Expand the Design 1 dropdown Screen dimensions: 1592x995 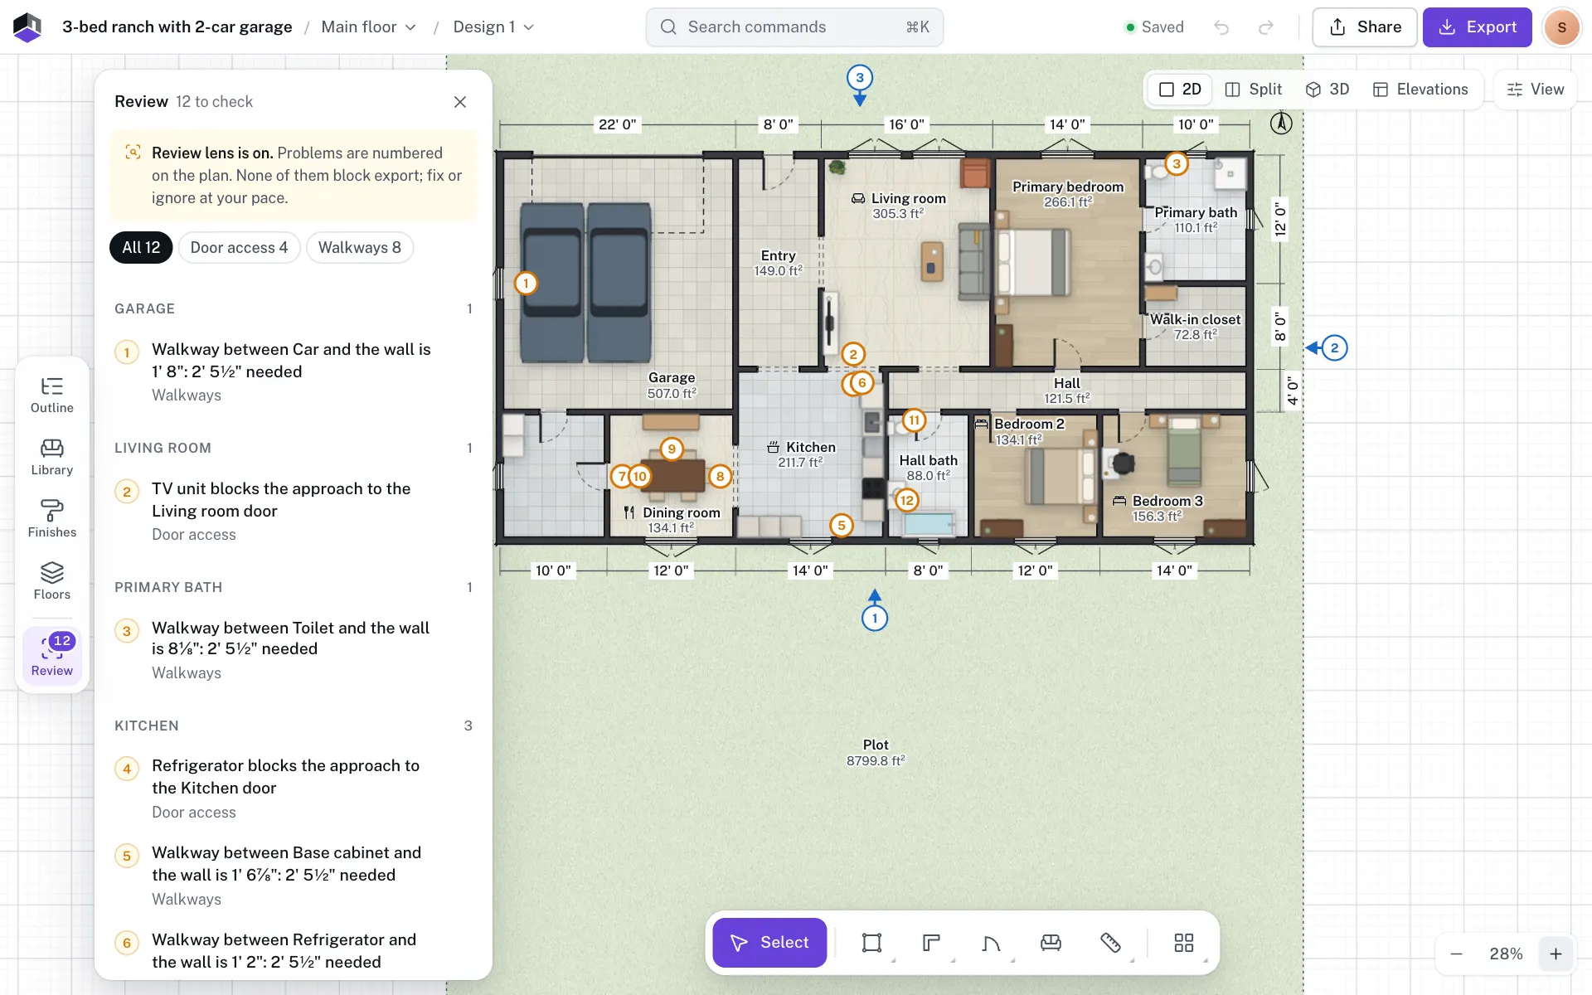point(493,27)
